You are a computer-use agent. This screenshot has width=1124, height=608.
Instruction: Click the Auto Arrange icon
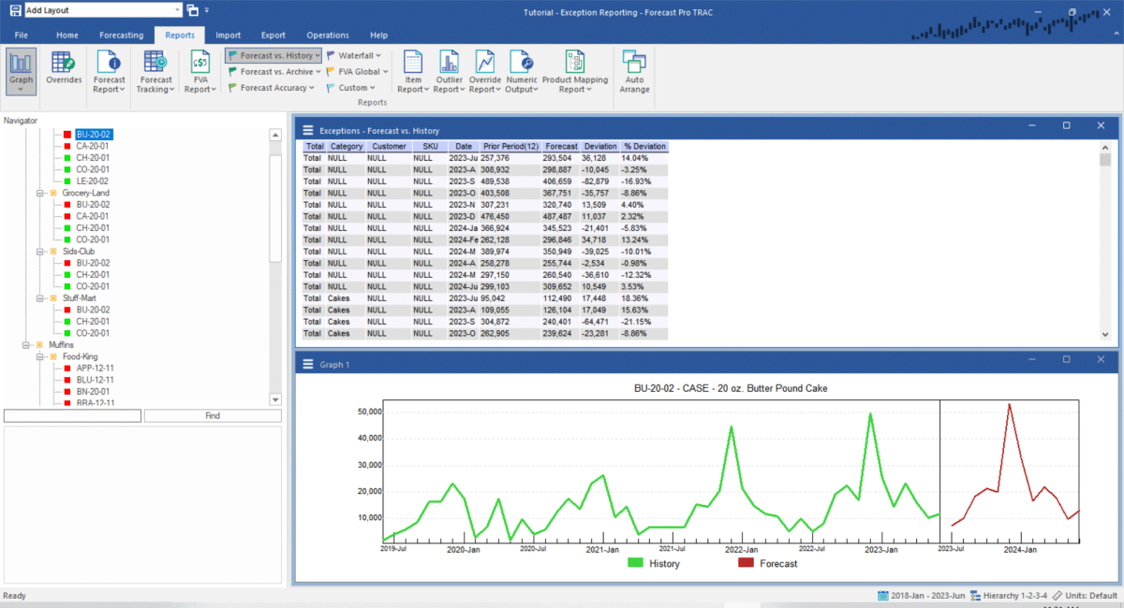click(x=634, y=63)
